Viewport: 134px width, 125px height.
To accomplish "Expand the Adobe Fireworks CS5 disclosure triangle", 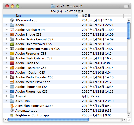I will pos(6,53).
